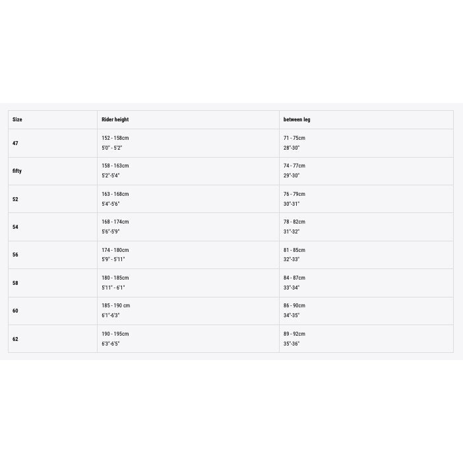Click the 89 - 92cm between leg cell
463x463 pixels.
pyautogui.click(x=294, y=334)
